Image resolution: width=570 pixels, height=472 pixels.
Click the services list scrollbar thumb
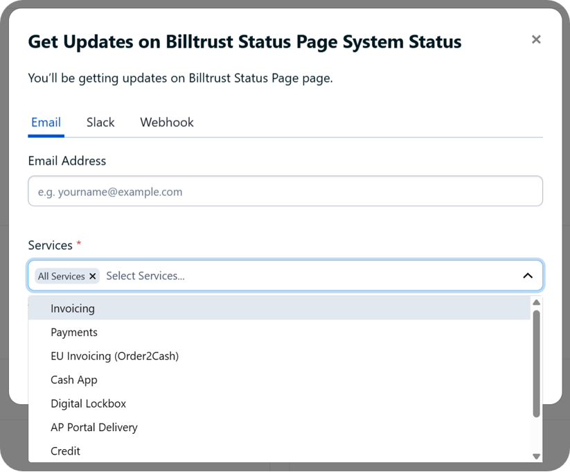(x=536, y=364)
